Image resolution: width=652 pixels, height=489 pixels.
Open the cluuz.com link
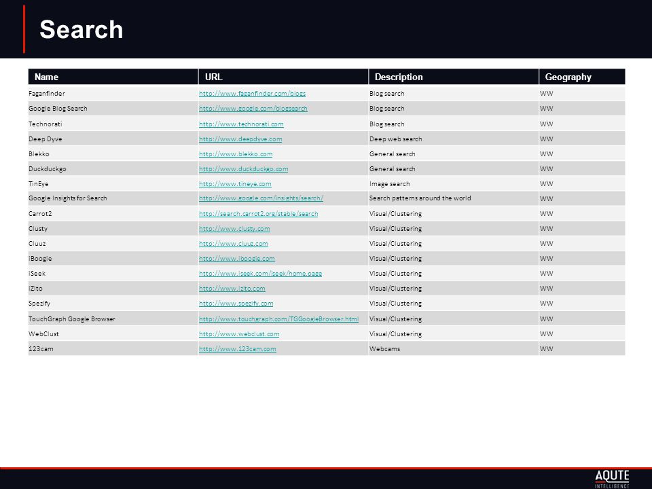point(233,244)
